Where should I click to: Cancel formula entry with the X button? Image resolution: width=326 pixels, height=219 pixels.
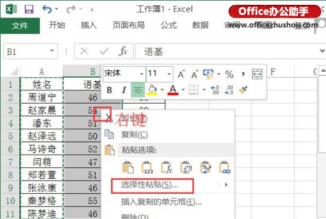coord(84,51)
